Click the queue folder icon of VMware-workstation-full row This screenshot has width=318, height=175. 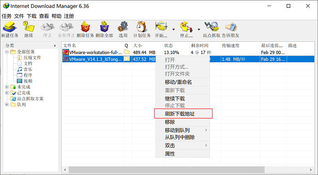point(127,52)
